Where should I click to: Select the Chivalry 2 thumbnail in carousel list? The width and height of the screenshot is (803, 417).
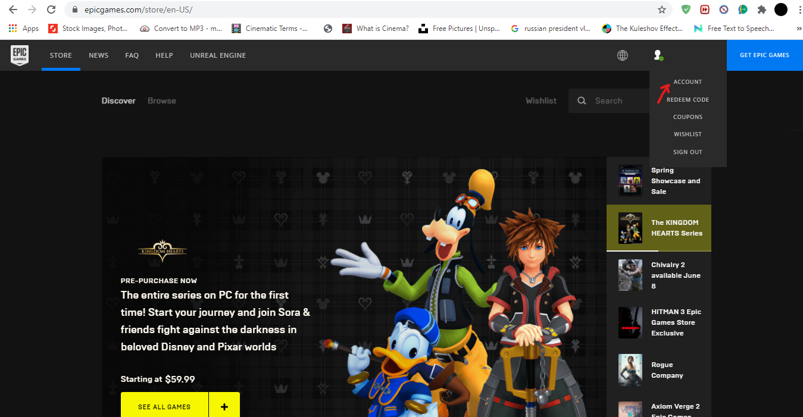(x=630, y=275)
